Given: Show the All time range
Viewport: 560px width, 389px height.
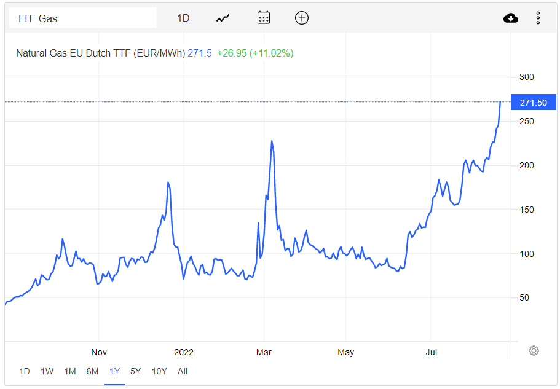Looking at the screenshot, I should tap(183, 371).
